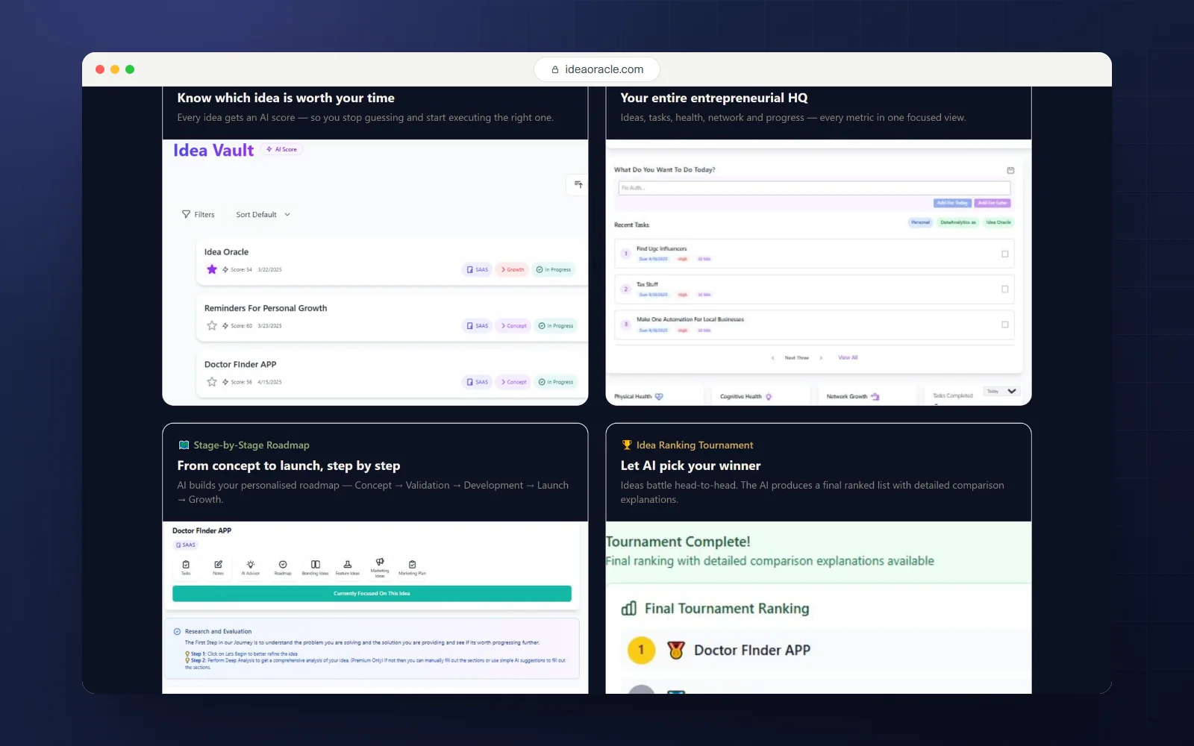Open the Filters control in Idea Vault
Viewport: 1194px width, 746px height.
click(198, 214)
